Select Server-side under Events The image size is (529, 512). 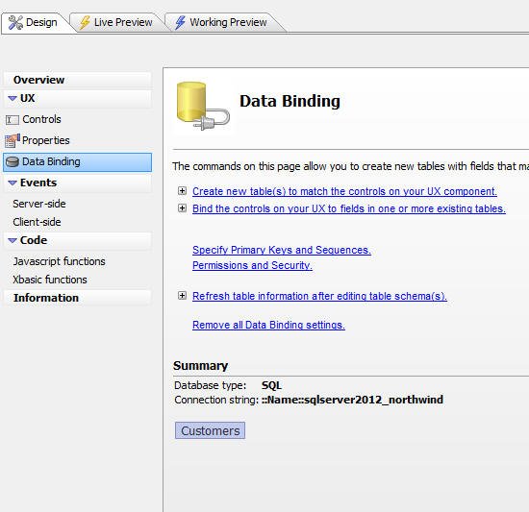coord(39,204)
